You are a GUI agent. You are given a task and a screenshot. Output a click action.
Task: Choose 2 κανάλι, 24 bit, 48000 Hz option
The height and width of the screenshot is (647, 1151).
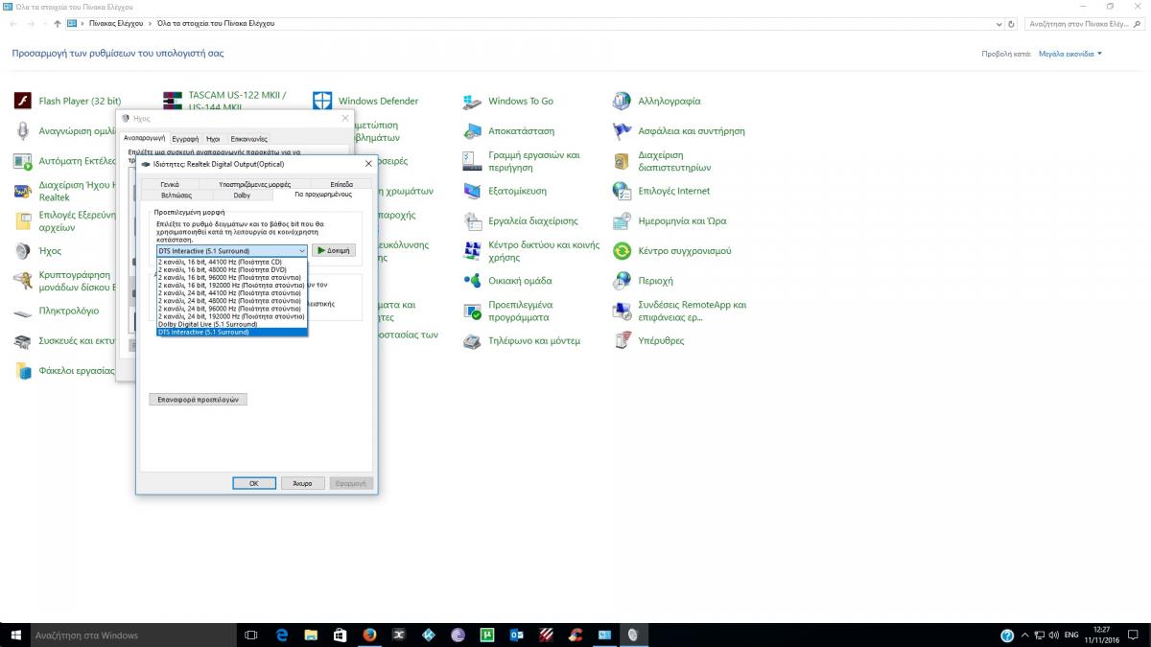(x=232, y=301)
